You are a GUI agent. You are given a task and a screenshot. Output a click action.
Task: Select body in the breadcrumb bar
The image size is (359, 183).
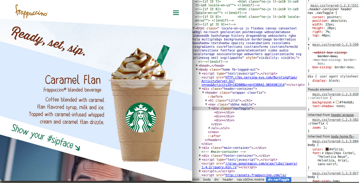[207, 180]
